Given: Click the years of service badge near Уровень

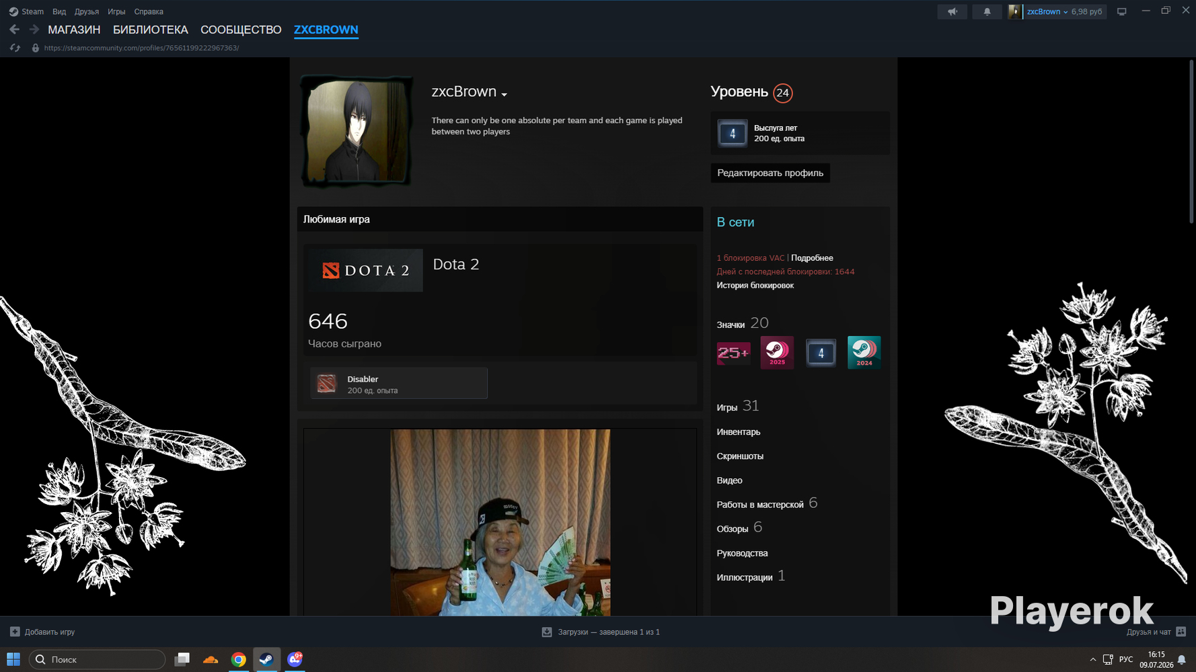Looking at the screenshot, I should [x=733, y=133].
